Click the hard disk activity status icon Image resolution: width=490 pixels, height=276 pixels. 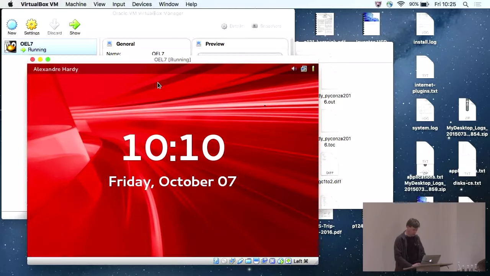click(x=216, y=261)
